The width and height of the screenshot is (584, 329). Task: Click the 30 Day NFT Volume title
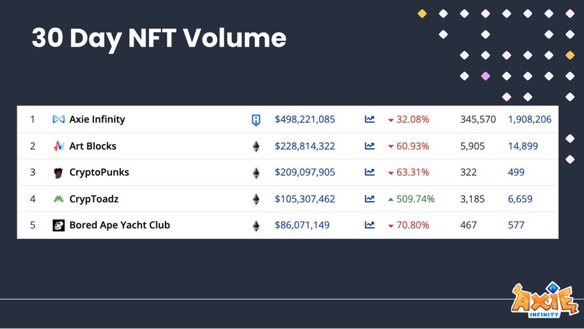[159, 39]
